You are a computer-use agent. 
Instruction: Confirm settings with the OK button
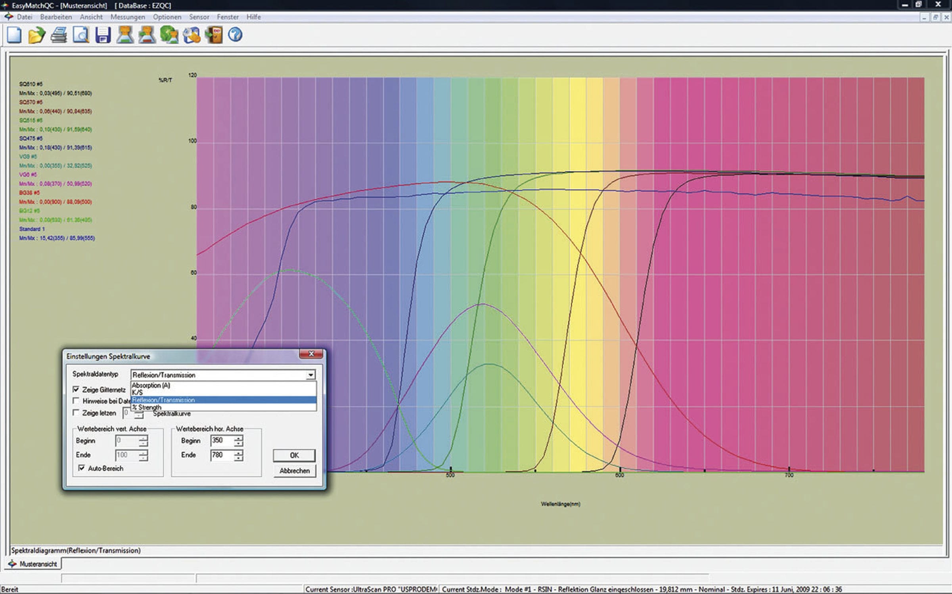click(295, 455)
